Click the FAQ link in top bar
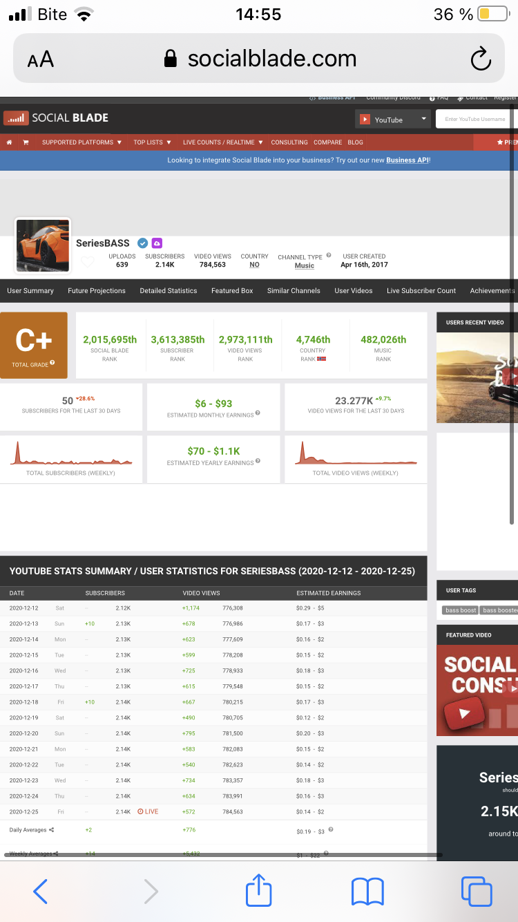This screenshot has height=922, width=518. 439,99
